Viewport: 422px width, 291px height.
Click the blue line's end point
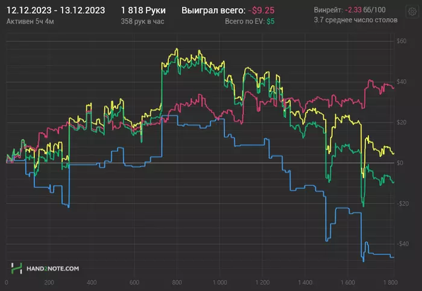pos(394,257)
